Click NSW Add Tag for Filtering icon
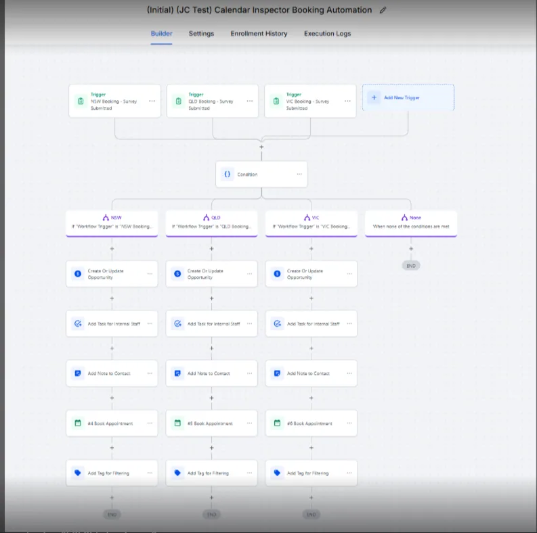 coord(78,473)
